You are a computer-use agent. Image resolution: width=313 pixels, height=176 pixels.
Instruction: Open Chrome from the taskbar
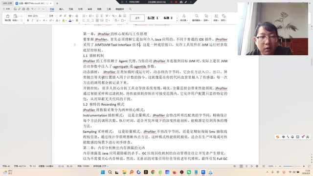tap(153, 172)
